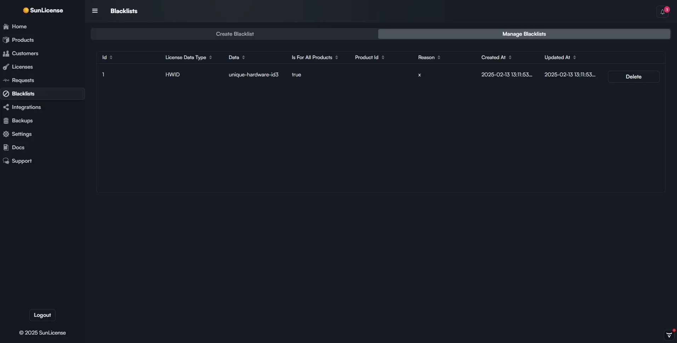Click the Products box icon

pos(6,40)
